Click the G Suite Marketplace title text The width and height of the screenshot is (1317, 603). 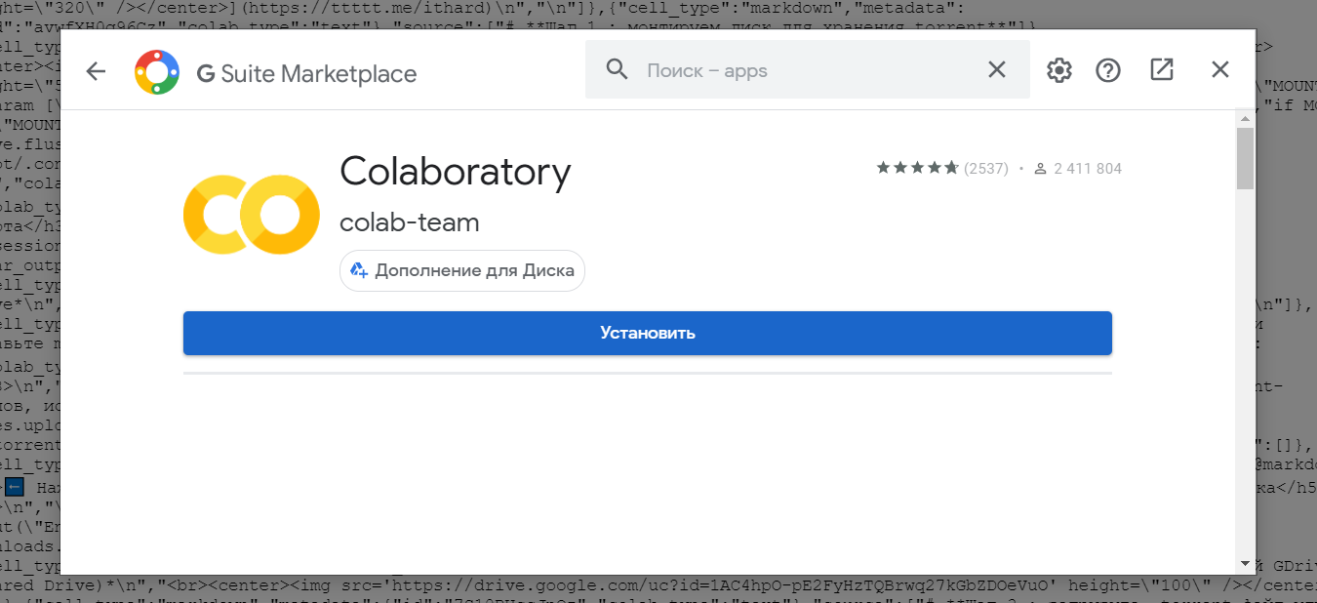[307, 73]
